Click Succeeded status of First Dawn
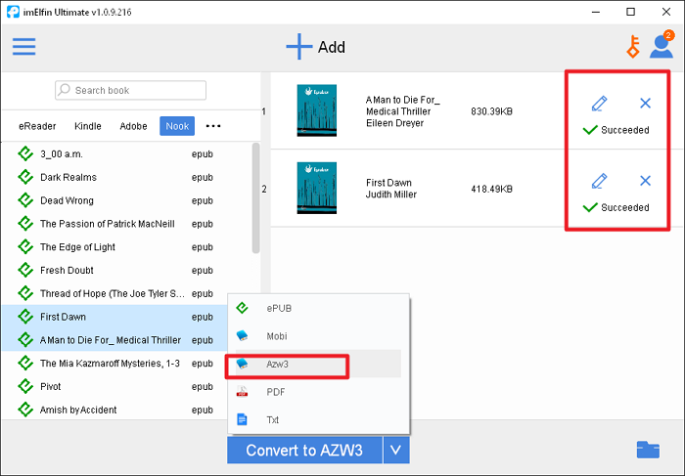 (616, 207)
